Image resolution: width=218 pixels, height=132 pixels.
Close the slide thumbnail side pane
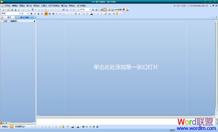(35, 21)
